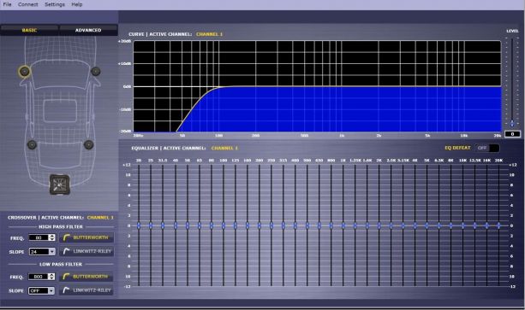
Task: Open the Connect menu
Action: 27,4
